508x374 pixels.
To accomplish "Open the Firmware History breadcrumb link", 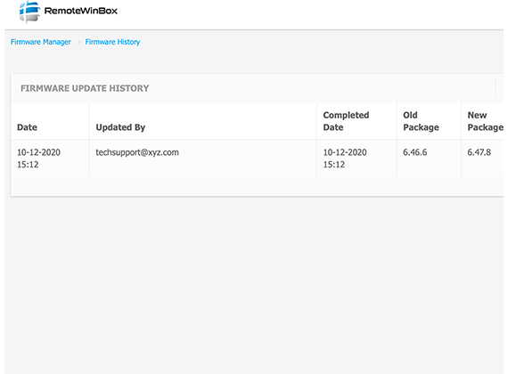I will click(x=112, y=42).
